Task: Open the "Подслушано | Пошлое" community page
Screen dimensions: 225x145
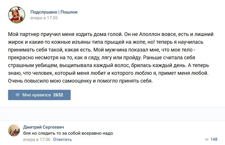Action: 54,12
